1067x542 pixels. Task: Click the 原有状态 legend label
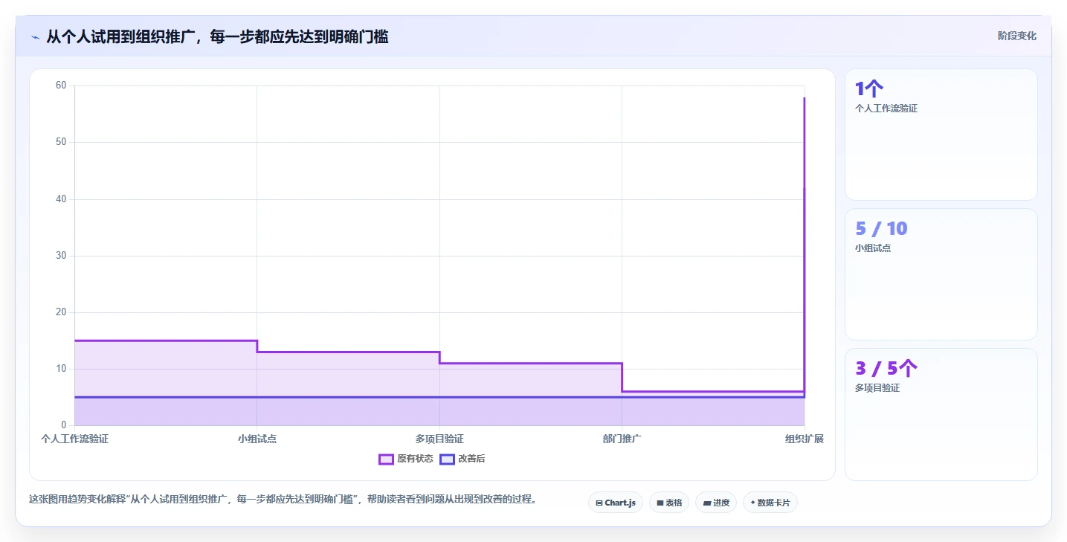pos(415,459)
